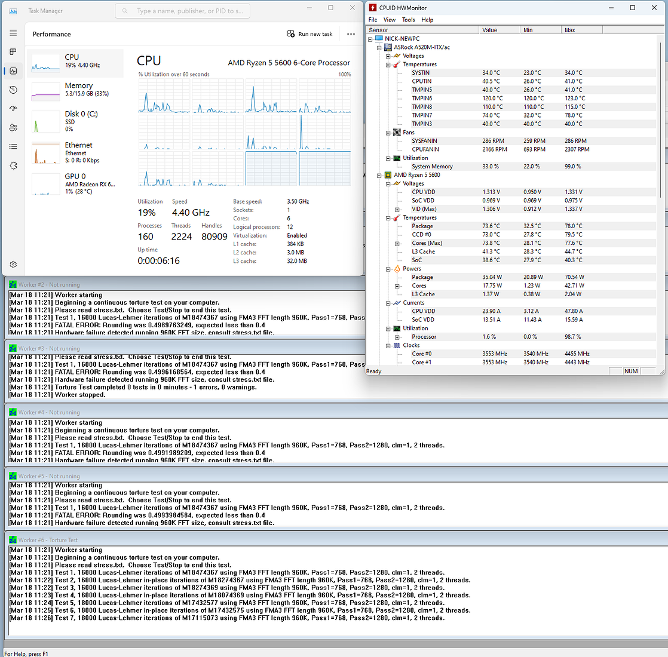Open the Users page icon
This screenshot has height=657, width=668.
(13, 128)
